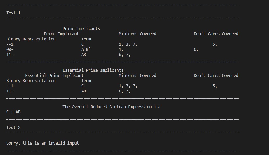Click the first 'Minterms Covered' column header
This screenshot has height=155, width=269.
click(x=137, y=34)
